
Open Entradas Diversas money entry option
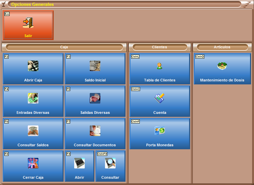33,101
